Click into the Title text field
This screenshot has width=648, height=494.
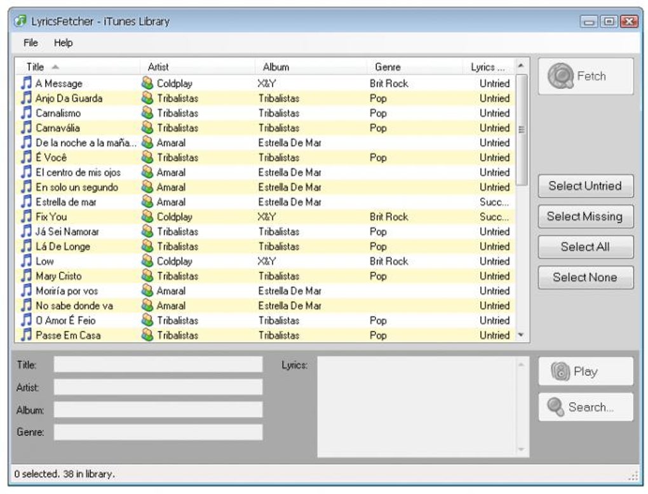(x=158, y=364)
